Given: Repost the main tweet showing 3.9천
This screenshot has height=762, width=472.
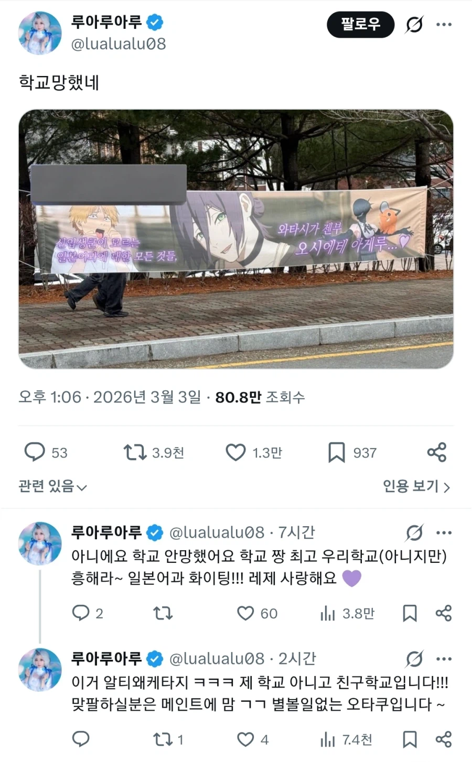Looking at the screenshot, I should tap(154, 452).
